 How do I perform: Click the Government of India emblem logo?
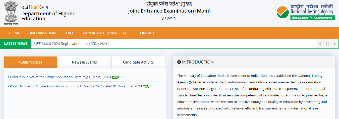(11, 13)
